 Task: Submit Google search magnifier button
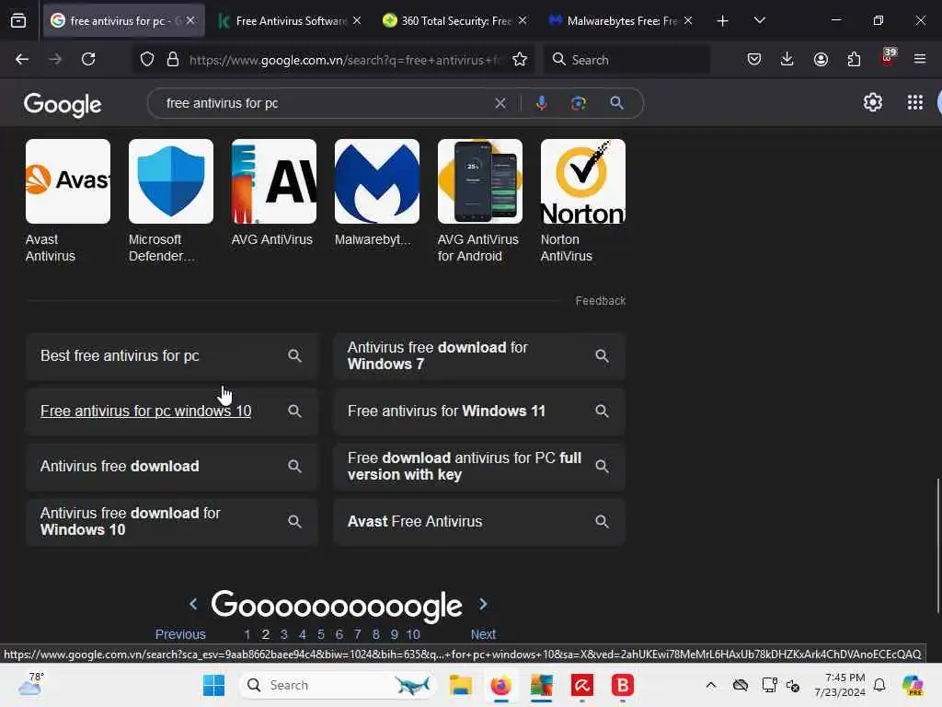(x=616, y=103)
